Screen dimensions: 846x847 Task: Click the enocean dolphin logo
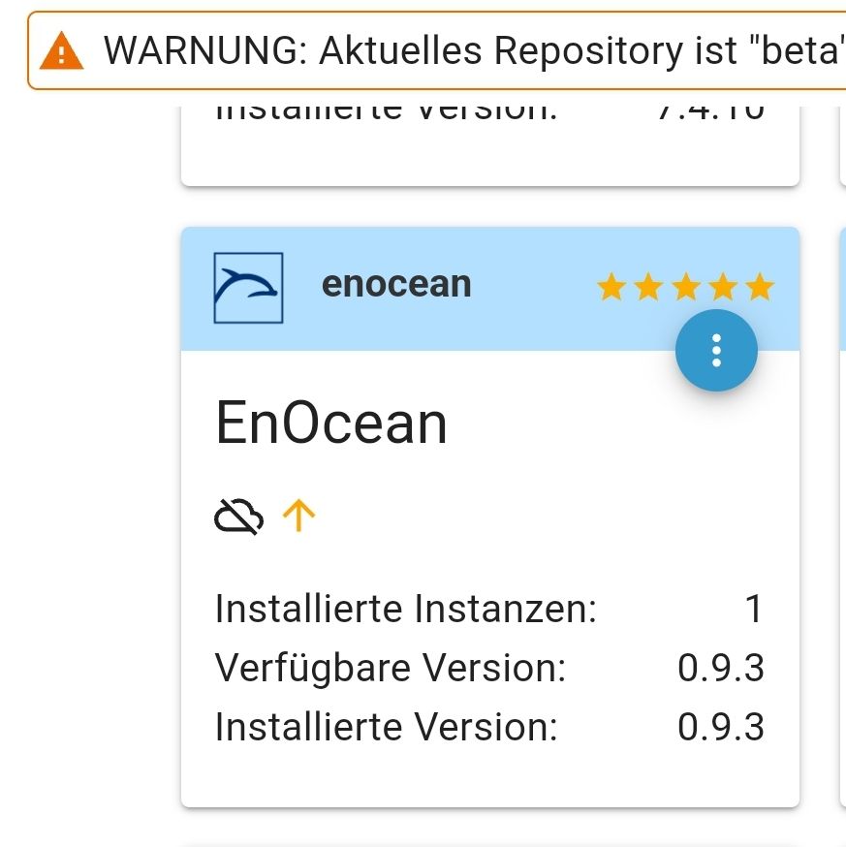coord(248,288)
